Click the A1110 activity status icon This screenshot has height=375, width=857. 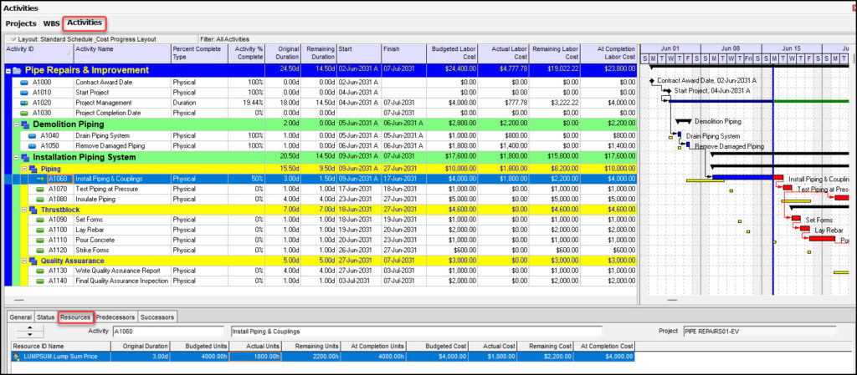[40, 240]
